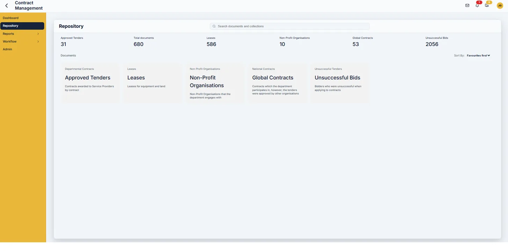Open the Reports sidebar item
The width and height of the screenshot is (508, 251).
coord(22,34)
